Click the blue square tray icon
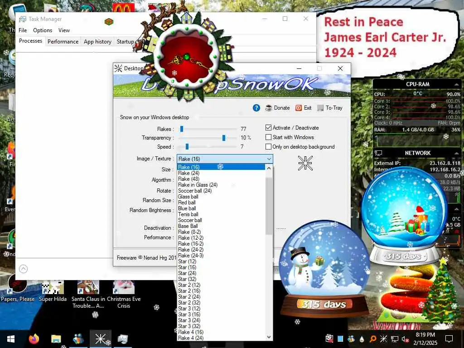 pos(340,338)
